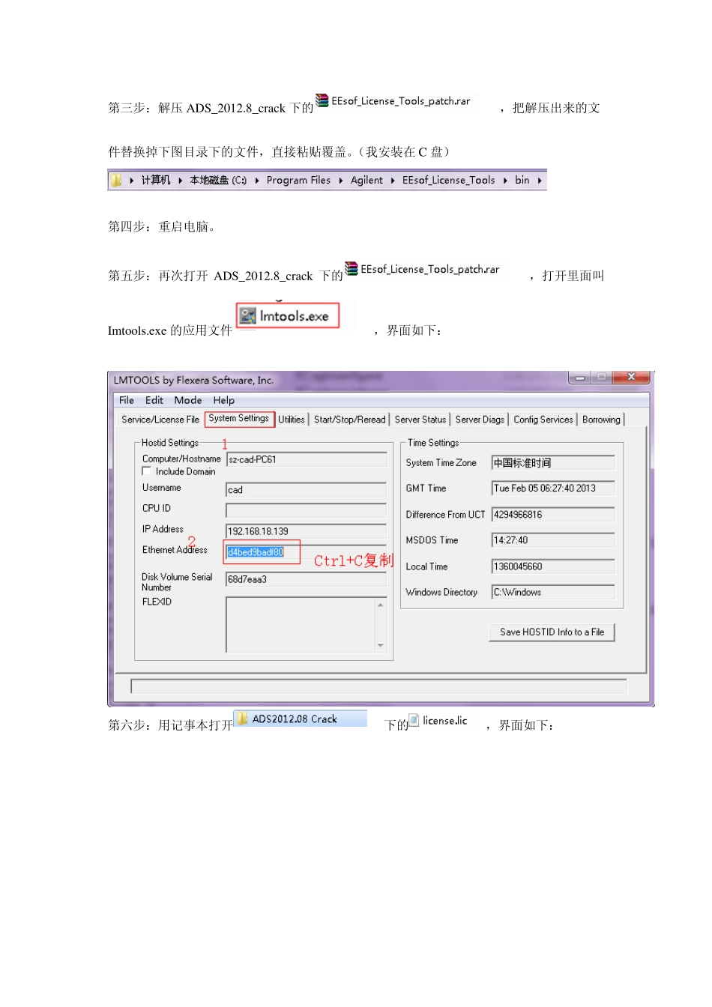Open the Server Diags tab

pos(480,420)
